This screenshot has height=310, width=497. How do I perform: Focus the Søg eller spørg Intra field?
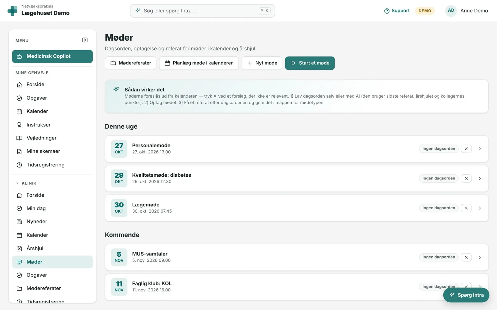(x=203, y=11)
